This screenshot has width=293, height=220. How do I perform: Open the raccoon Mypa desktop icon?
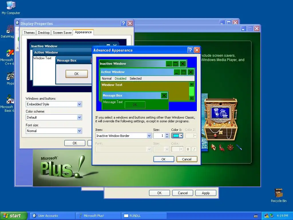11,78
